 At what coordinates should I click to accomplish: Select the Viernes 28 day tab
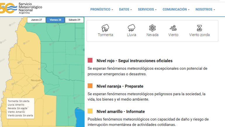[x=56, y=20]
